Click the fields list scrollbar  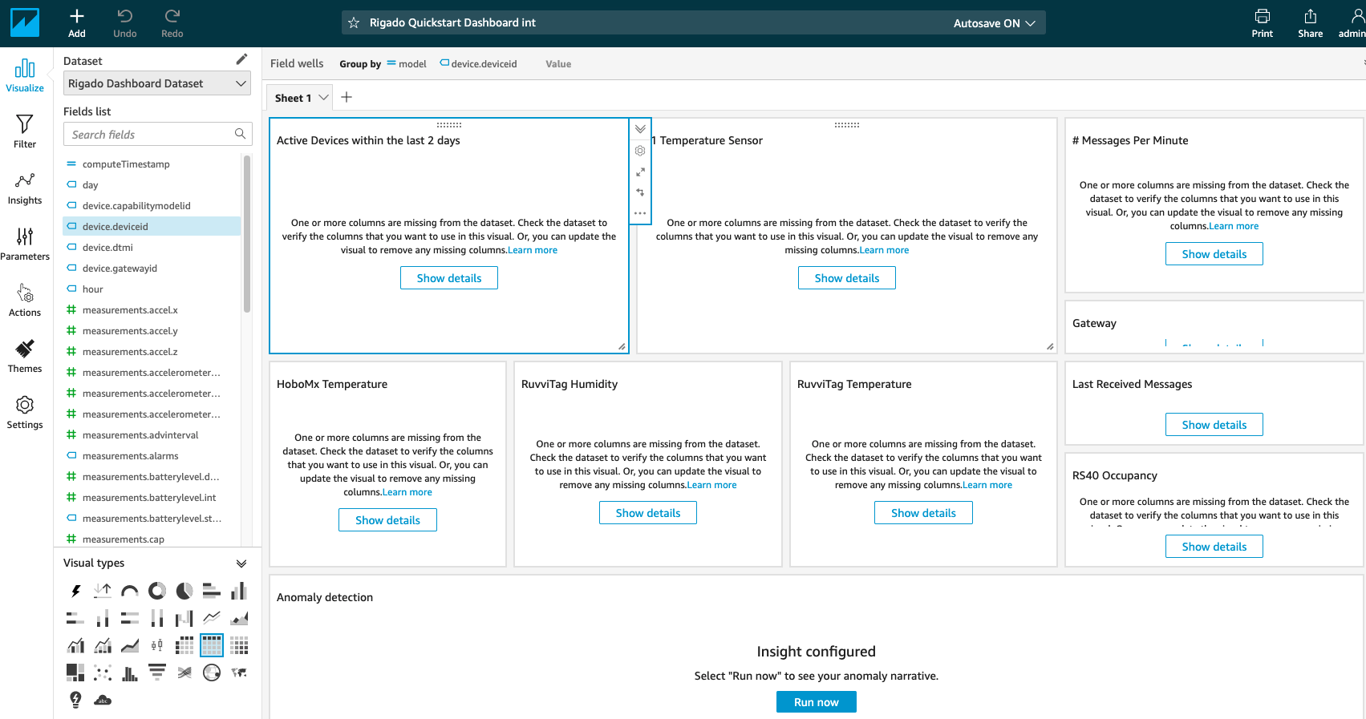coord(247,232)
